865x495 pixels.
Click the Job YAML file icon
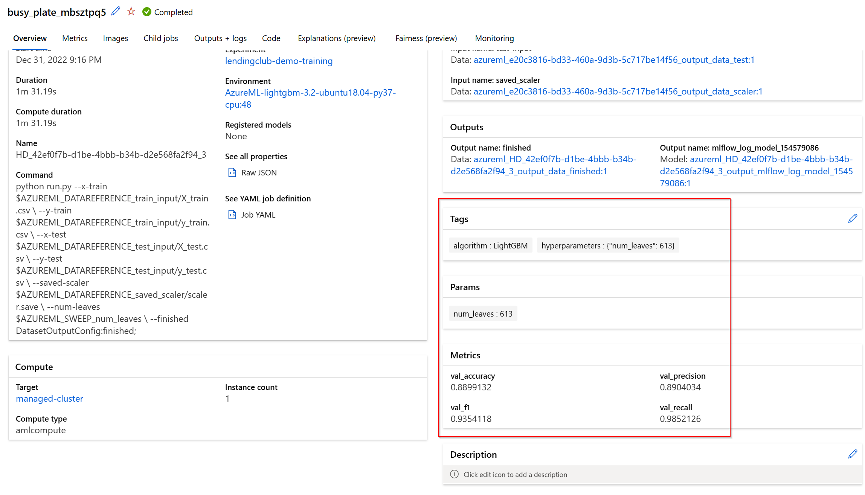pos(232,215)
